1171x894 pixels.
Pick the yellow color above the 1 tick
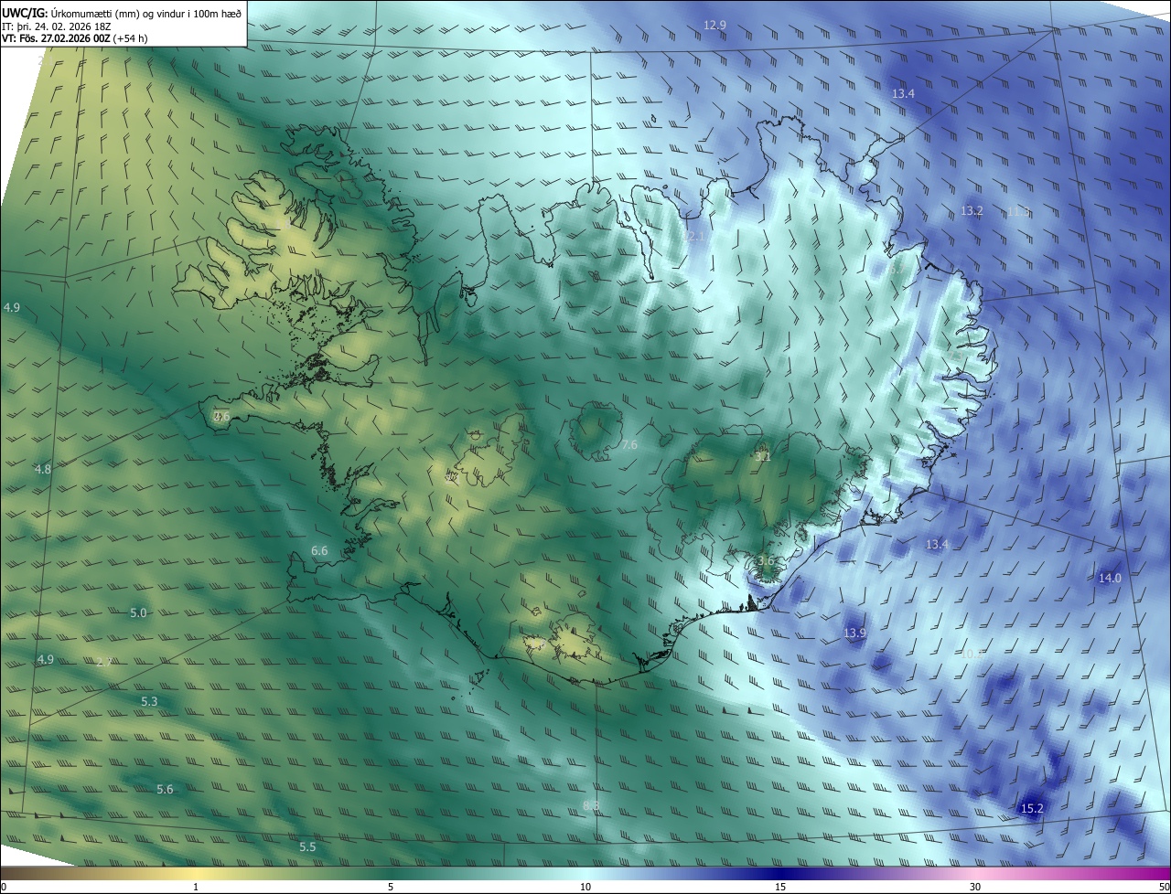(x=196, y=874)
